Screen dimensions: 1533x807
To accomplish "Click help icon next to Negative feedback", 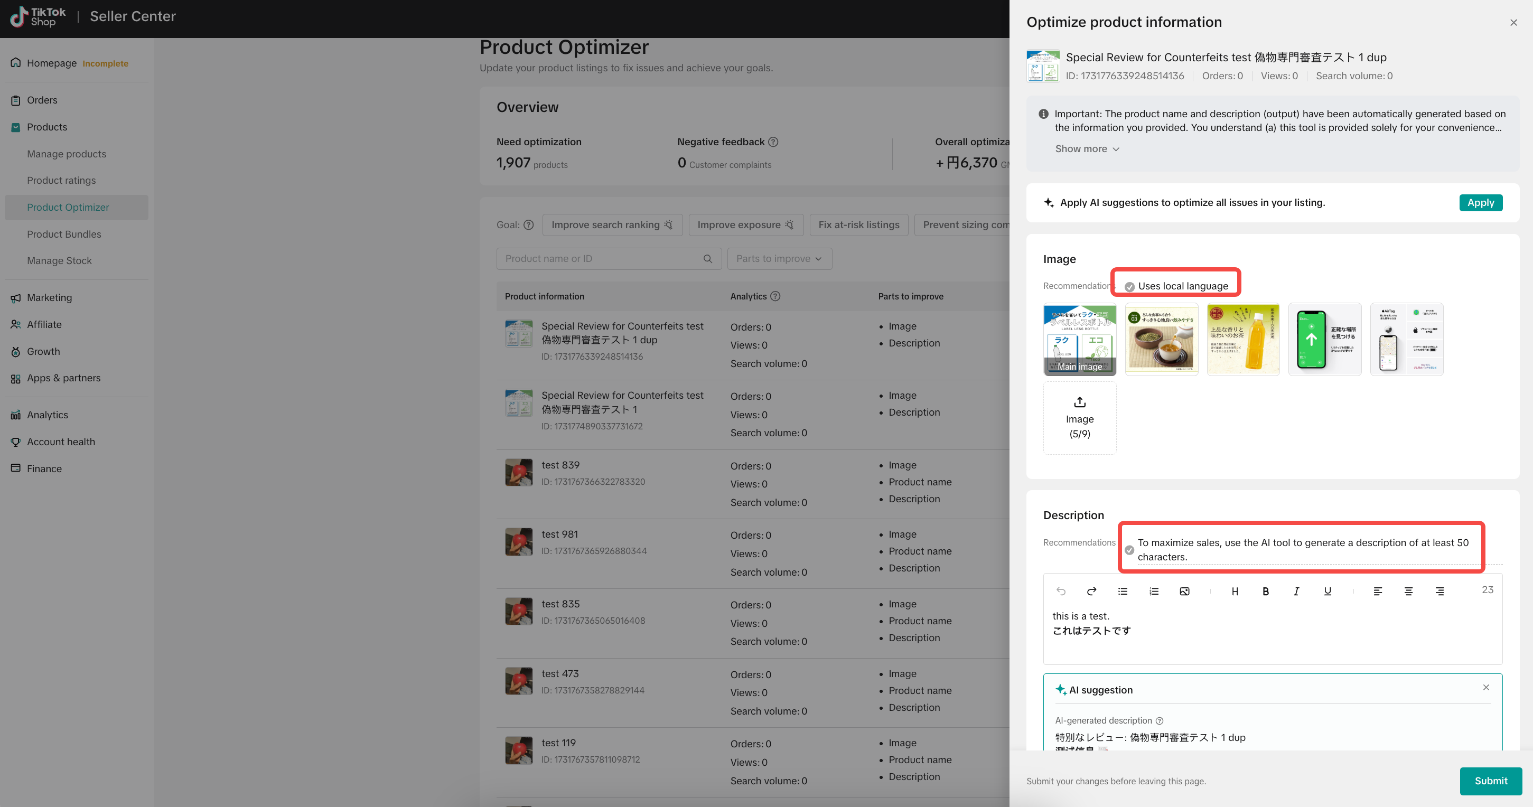I will [773, 142].
